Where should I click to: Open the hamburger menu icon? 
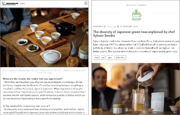pos(86,3)
